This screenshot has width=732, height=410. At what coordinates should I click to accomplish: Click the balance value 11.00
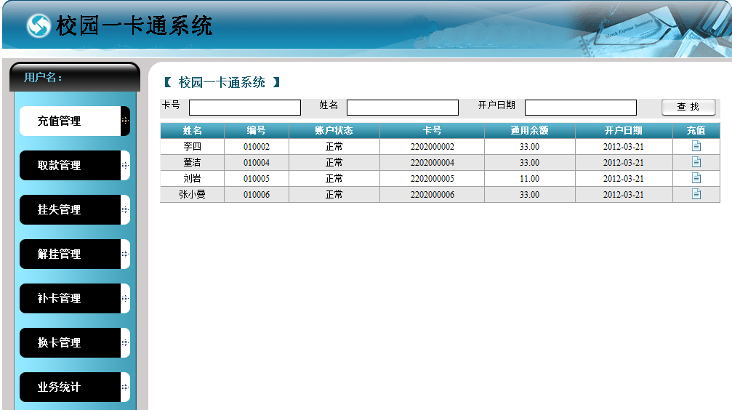pos(529,178)
